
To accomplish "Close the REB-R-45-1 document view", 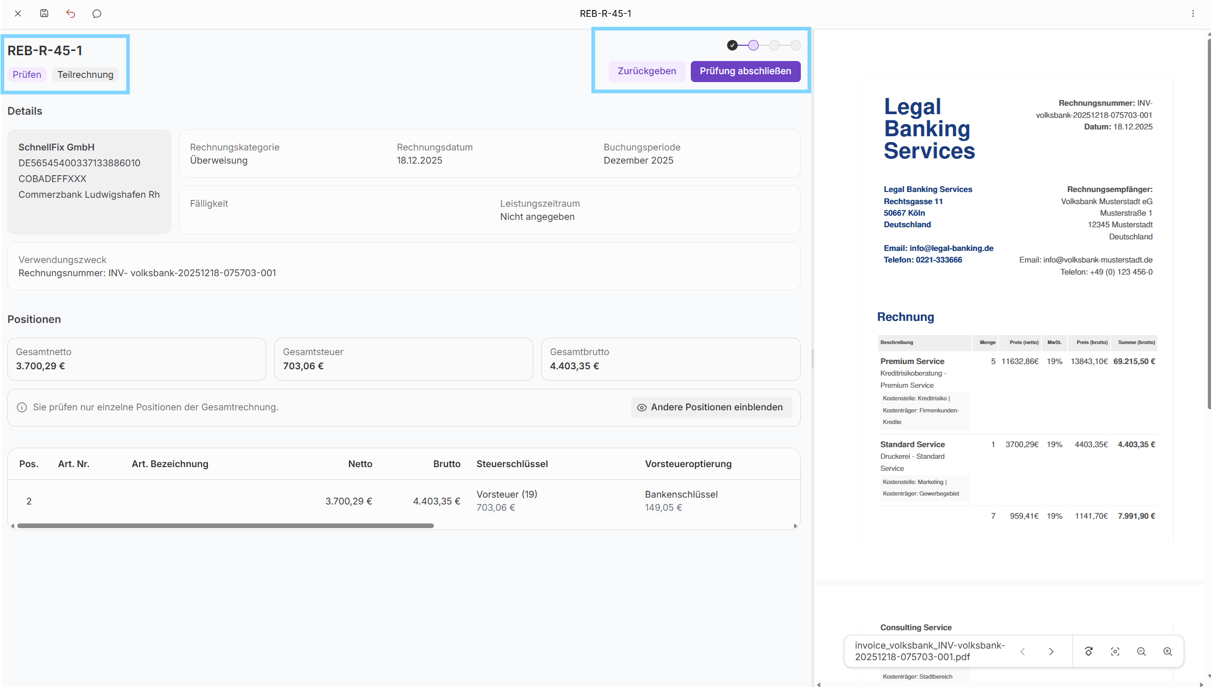I will [x=18, y=14].
